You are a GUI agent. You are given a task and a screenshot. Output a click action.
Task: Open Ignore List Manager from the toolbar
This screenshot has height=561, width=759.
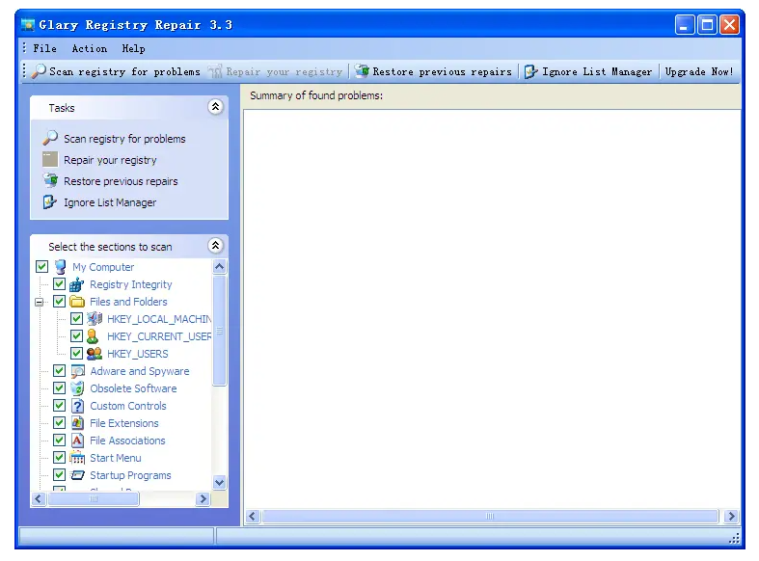588,71
